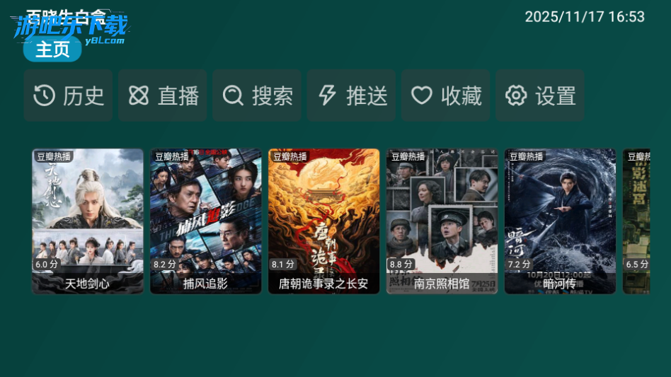The width and height of the screenshot is (671, 377).
Task: Click the history clock icon
Action: (45, 95)
